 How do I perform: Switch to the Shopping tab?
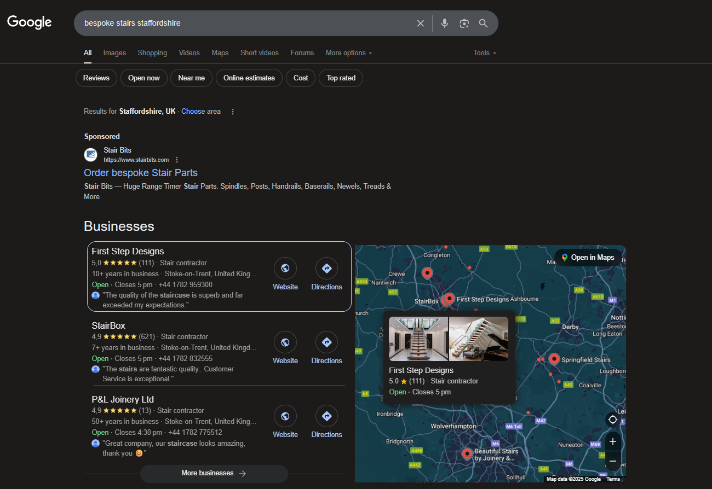(x=152, y=53)
